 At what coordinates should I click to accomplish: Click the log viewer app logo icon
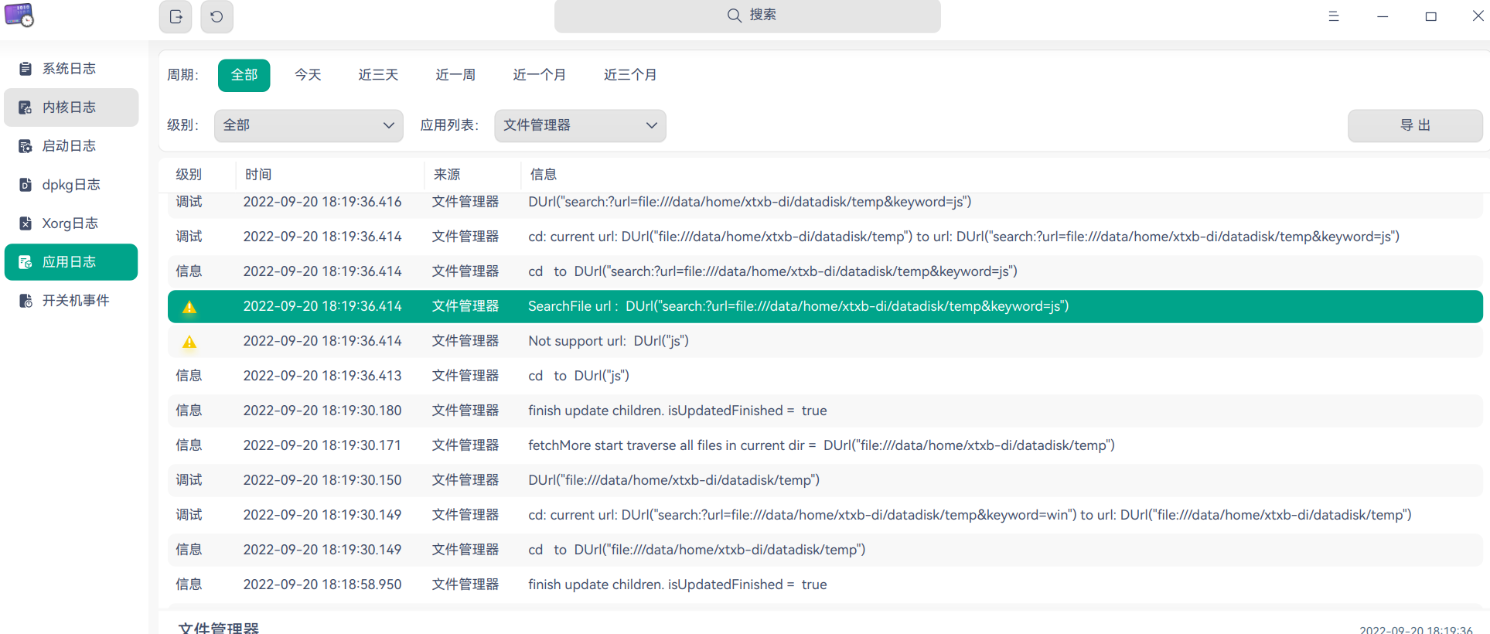pyautogui.click(x=19, y=15)
